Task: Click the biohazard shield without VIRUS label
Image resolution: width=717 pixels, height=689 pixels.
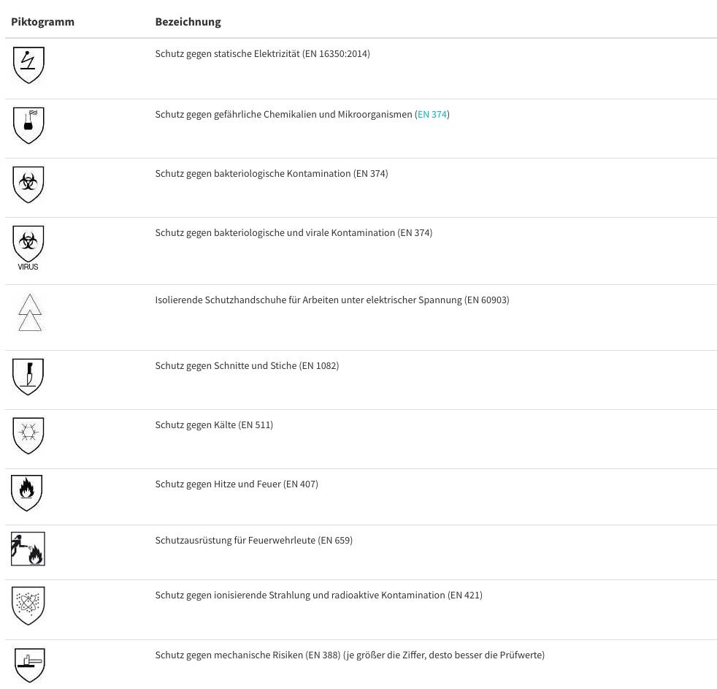Action: [28, 184]
